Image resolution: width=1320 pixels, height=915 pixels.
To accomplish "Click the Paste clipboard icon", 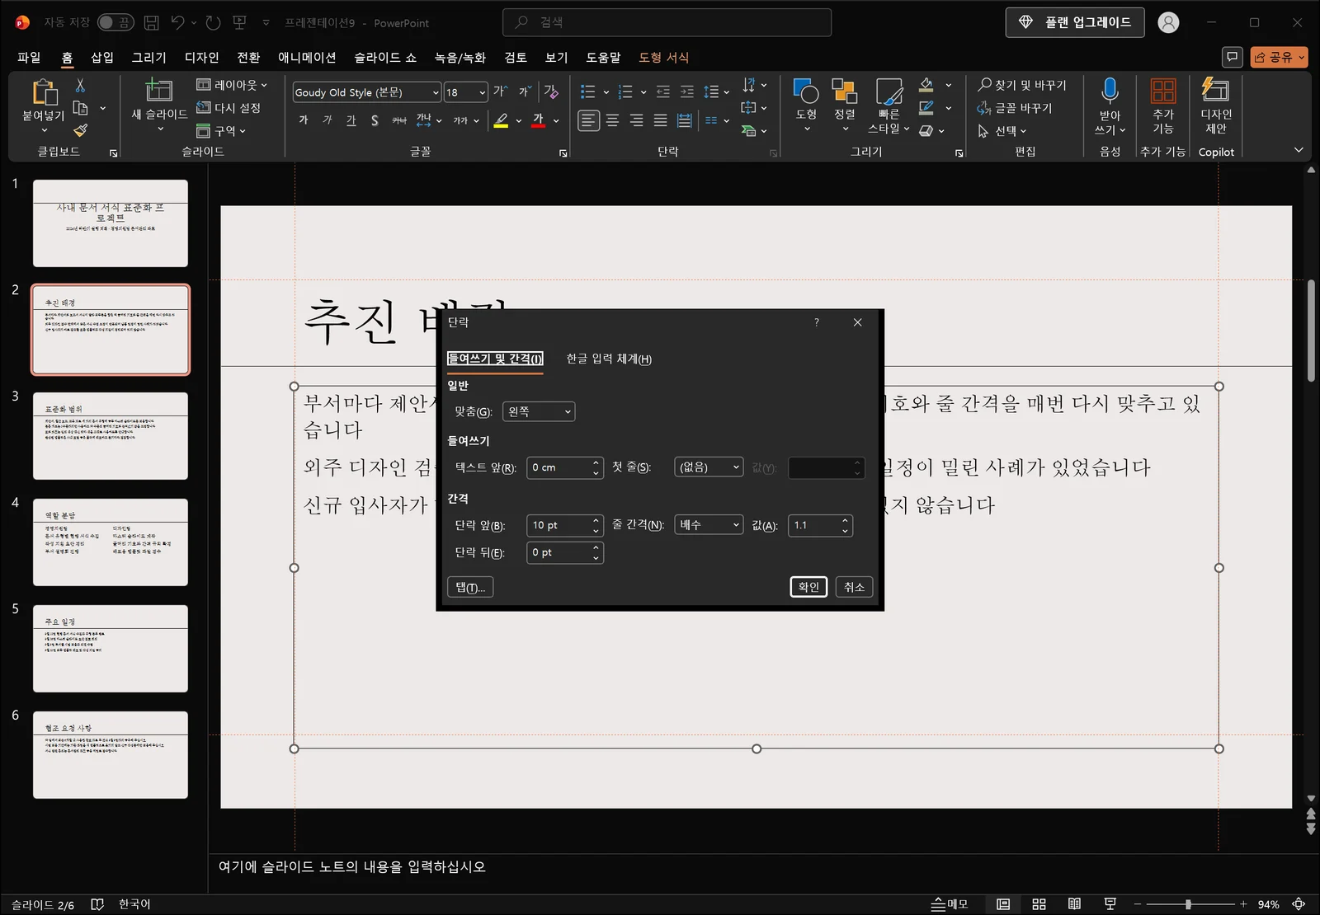I will point(44,92).
